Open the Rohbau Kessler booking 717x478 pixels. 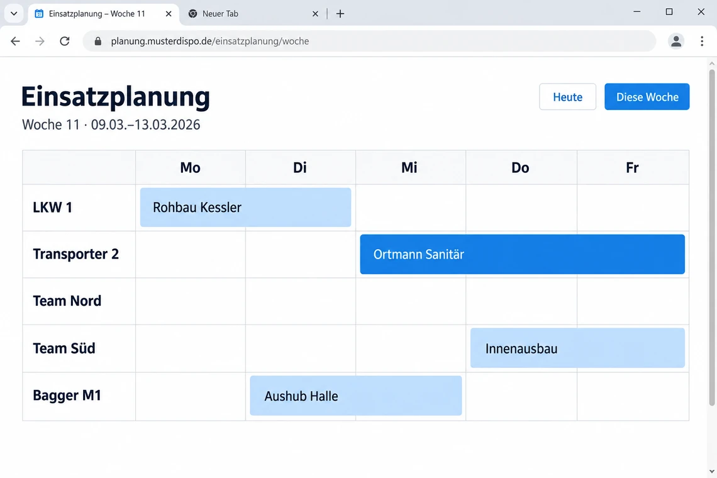pos(245,207)
